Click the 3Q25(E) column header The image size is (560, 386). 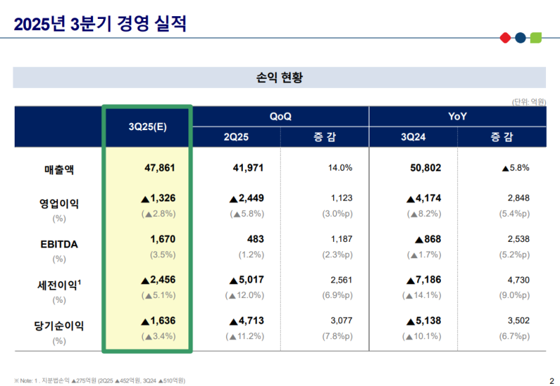click(147, 127)
